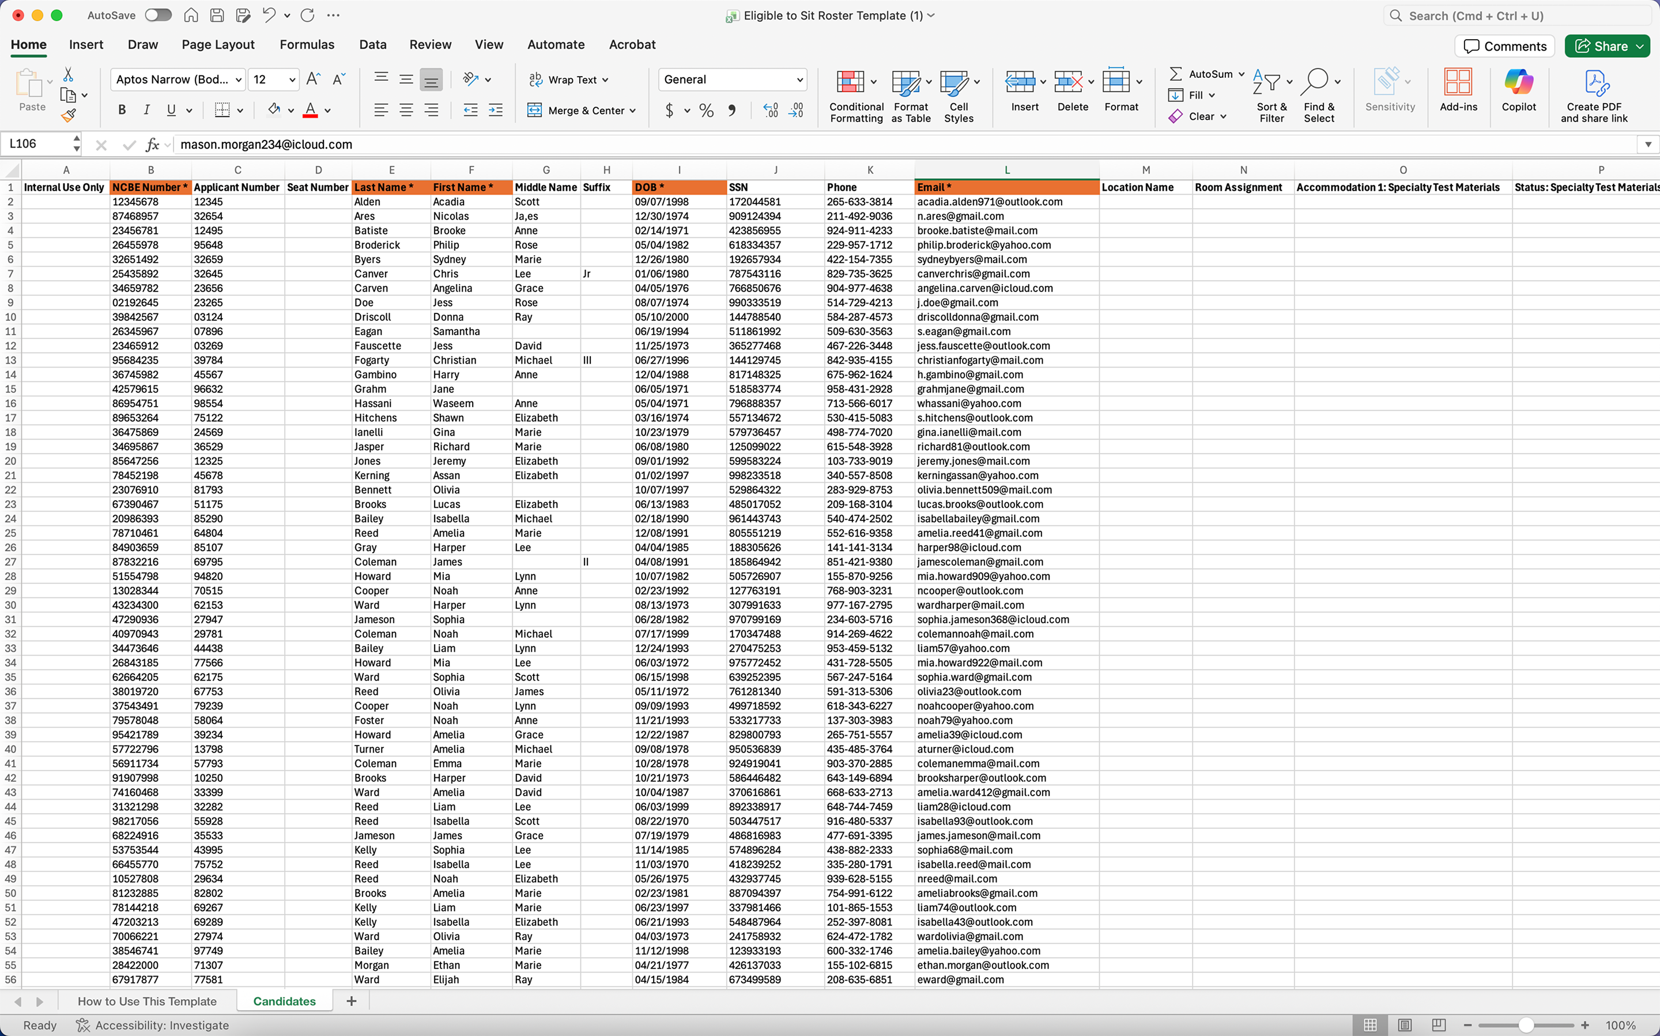1660x1036 pixels.
Task: Add a new sheet with plus button
Action: tap(352, 1001)
